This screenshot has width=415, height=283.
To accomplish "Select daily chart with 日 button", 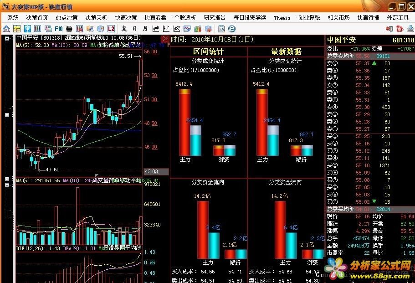I will coord(135,28).
